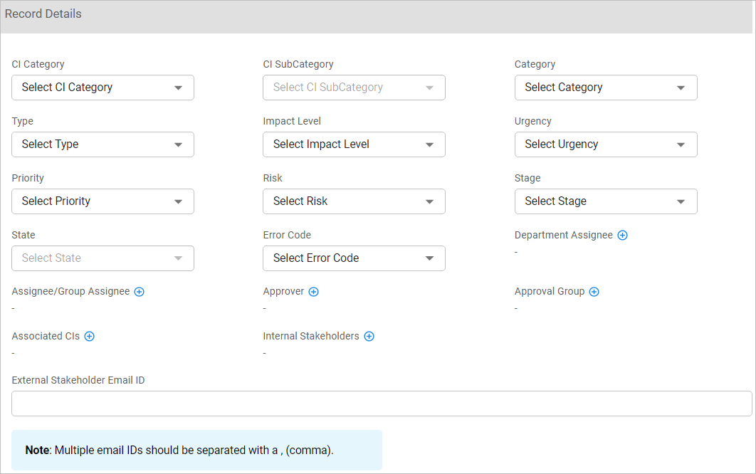Click the disabled Select State dropdown
The image size is (756, 474).
click(x=103, y=258)
